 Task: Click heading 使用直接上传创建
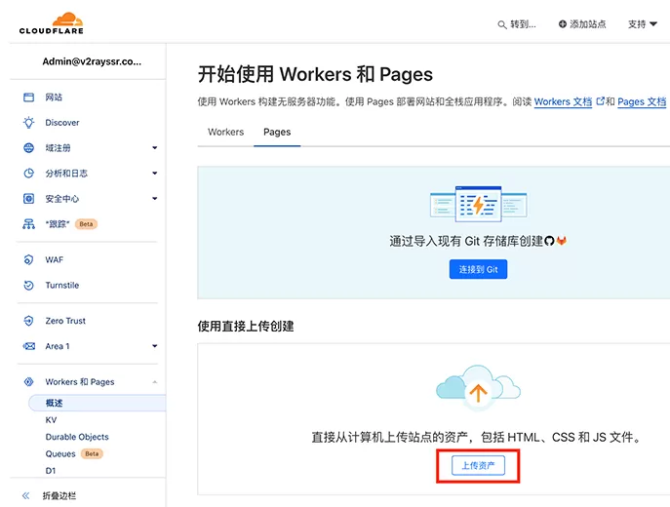(246, 327)
